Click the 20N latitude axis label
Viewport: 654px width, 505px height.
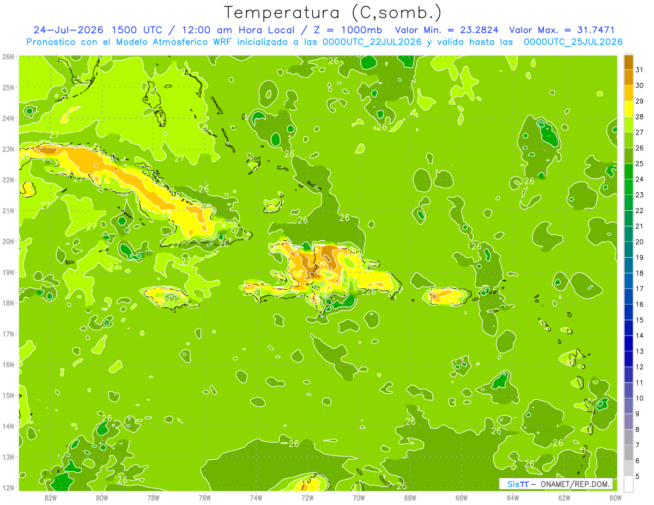[x=8, y=241]
